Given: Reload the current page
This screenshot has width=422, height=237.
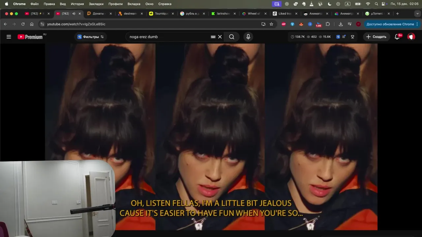Looking at the screenshot, I should click(23, 24).
